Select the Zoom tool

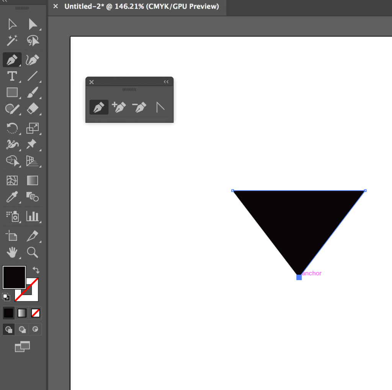point(33,252)
